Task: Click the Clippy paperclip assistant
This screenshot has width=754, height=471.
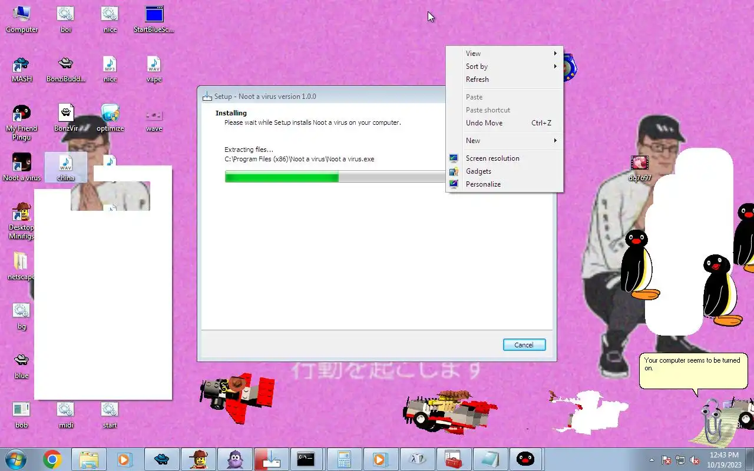Action: click(712, 421)
